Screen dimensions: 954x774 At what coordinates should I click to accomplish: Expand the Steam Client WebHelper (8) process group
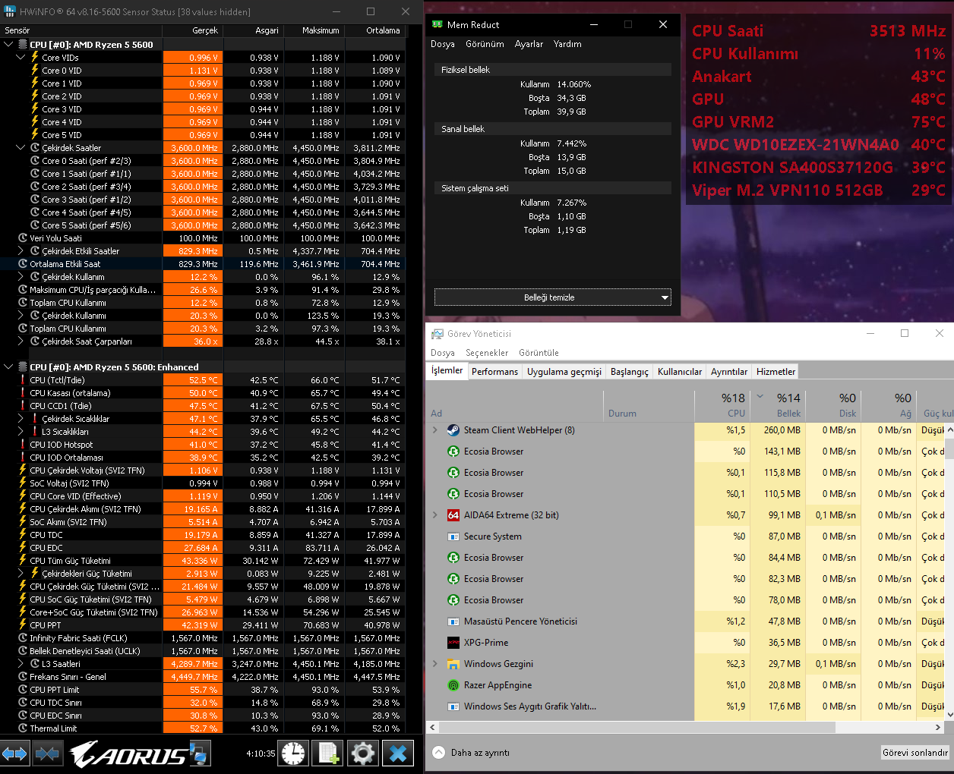click(x=435, y=430)
